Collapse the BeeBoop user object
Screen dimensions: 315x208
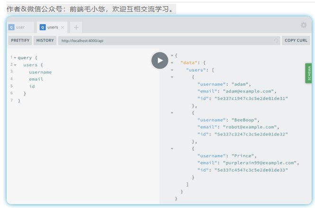(172, 113)
